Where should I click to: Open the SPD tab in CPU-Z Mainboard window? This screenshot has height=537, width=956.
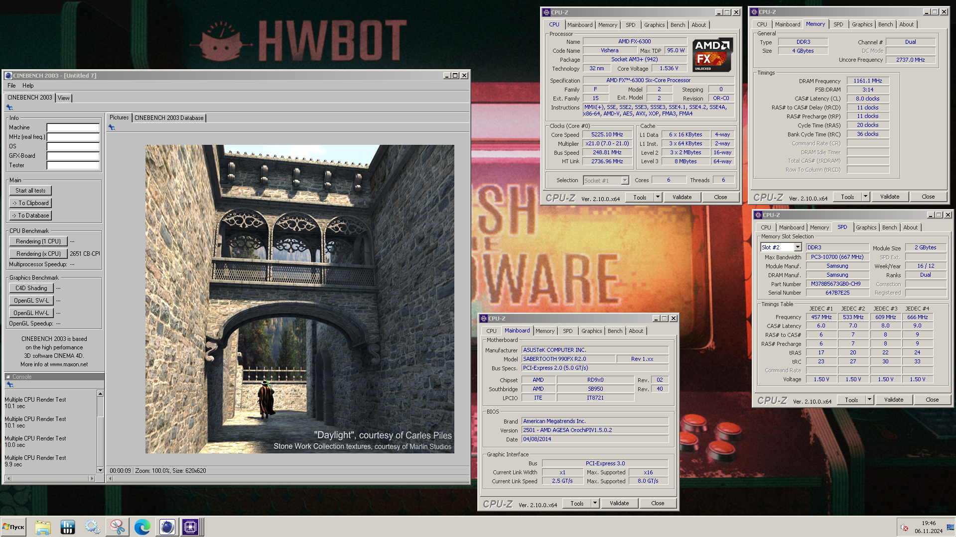click(x=567, y=331)
